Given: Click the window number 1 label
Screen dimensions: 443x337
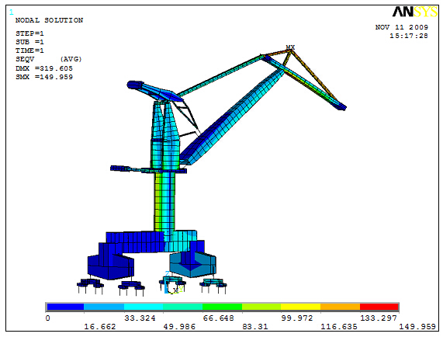Looking at the screenshot, I should [x=12, y=12].
